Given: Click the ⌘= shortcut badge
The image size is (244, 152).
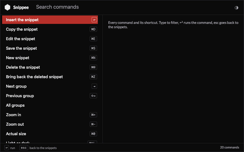Looking at the screenshot, I should [93, 115].
